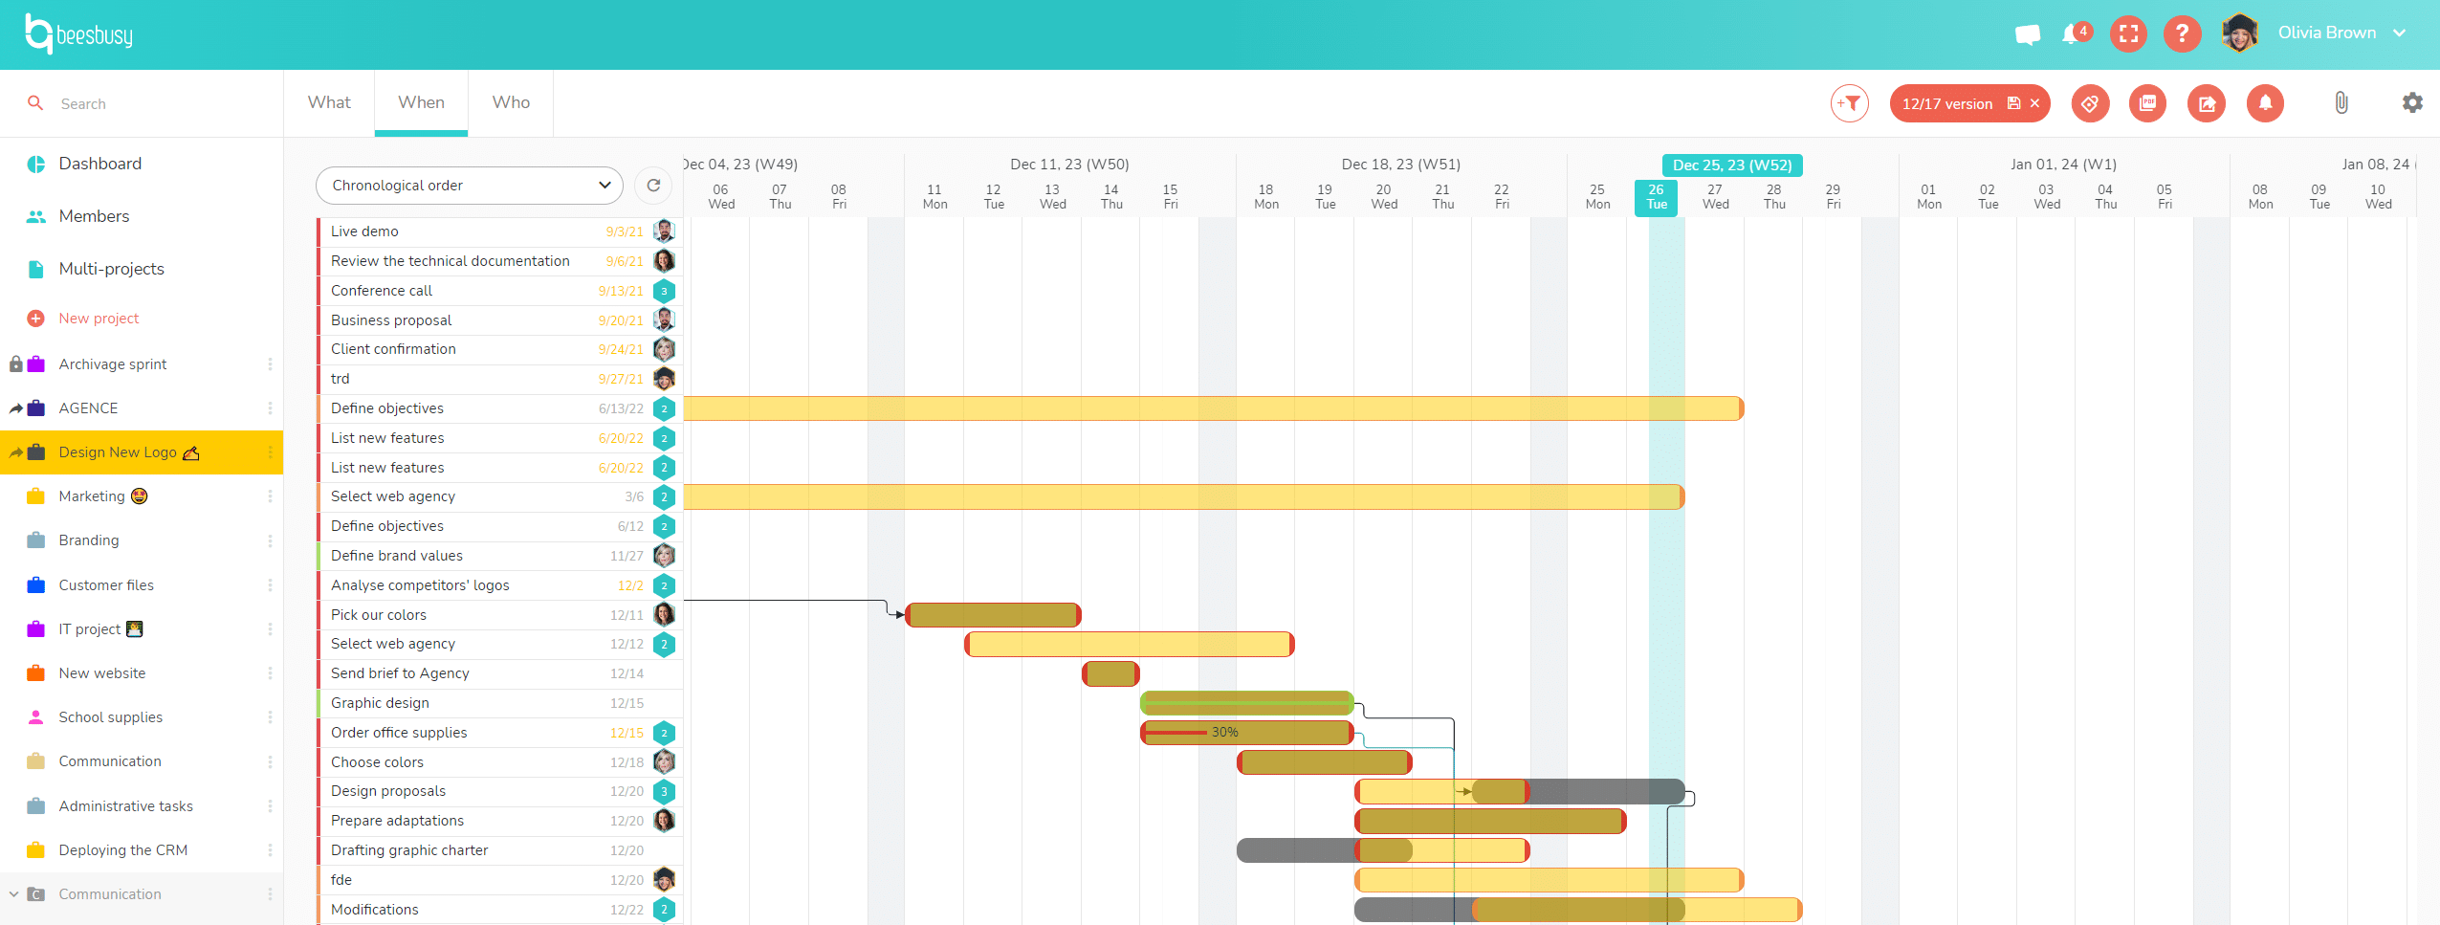Image resolution: width=2440 pixels, height=925 pixels.
Task: Click the Design New Logo briefcase icon
Action: point(35,452)
